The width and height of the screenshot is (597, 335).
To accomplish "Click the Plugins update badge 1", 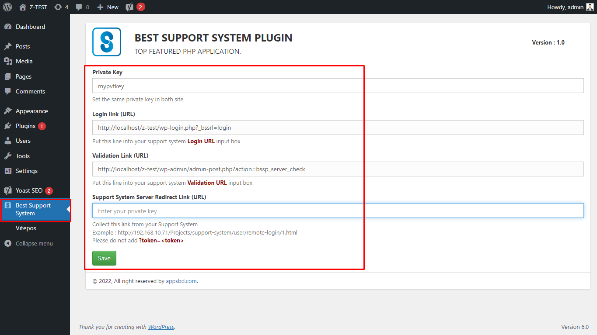I will point(42,126).
